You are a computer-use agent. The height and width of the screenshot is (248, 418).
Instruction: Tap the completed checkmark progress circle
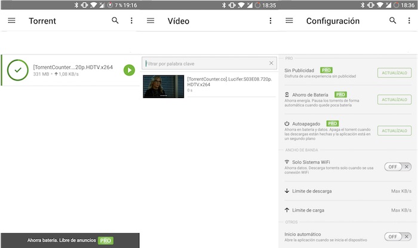[x=18, y=70]
